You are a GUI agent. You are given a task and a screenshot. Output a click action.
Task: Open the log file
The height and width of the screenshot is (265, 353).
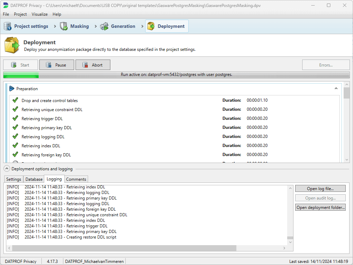(320, 189)
